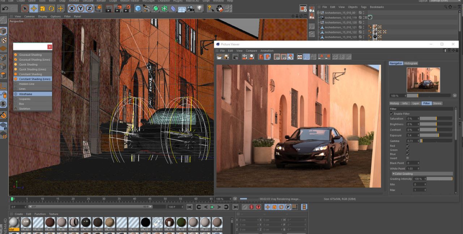Add a Cube primitive object
The image size is (463, 234).
click(138, 8)
